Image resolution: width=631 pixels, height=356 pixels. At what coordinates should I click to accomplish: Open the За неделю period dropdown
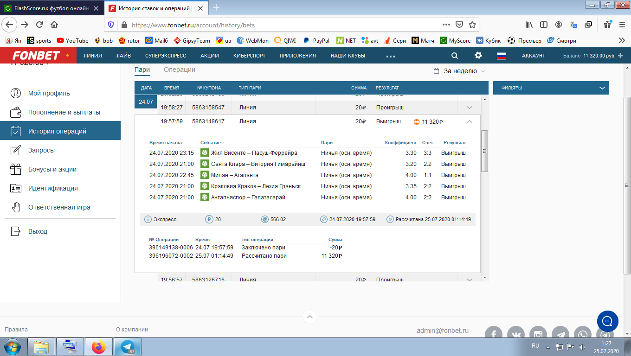459,71
